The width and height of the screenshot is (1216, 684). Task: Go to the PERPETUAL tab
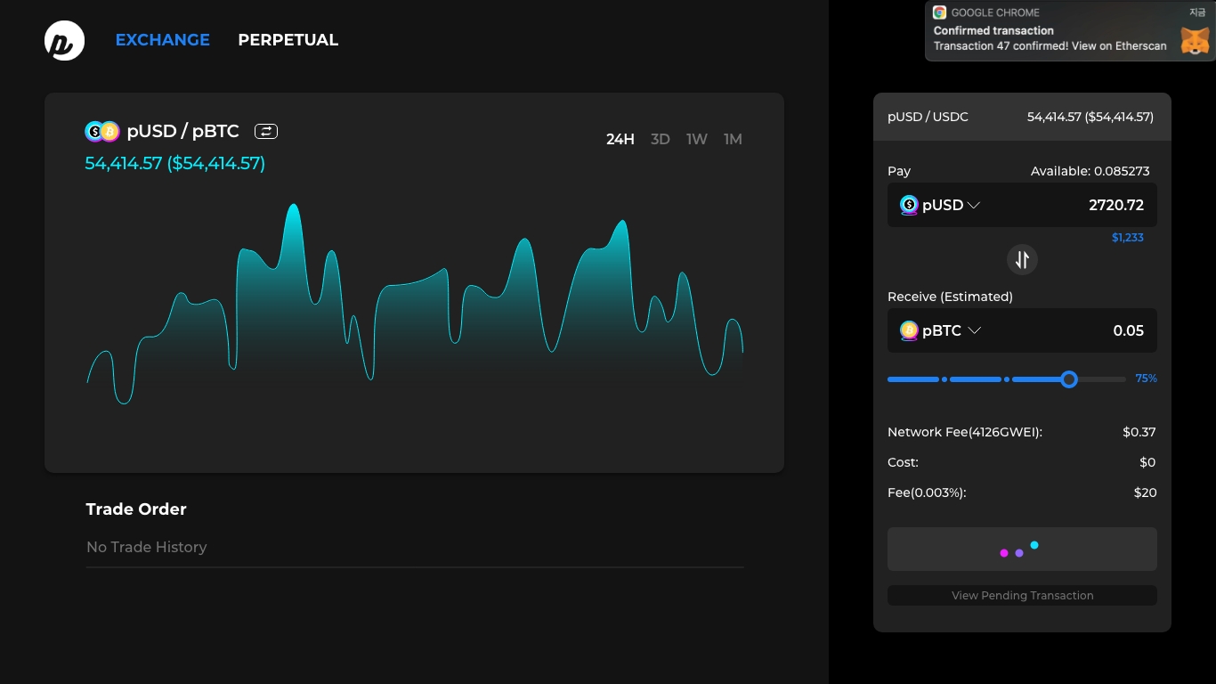click(288, 40)
